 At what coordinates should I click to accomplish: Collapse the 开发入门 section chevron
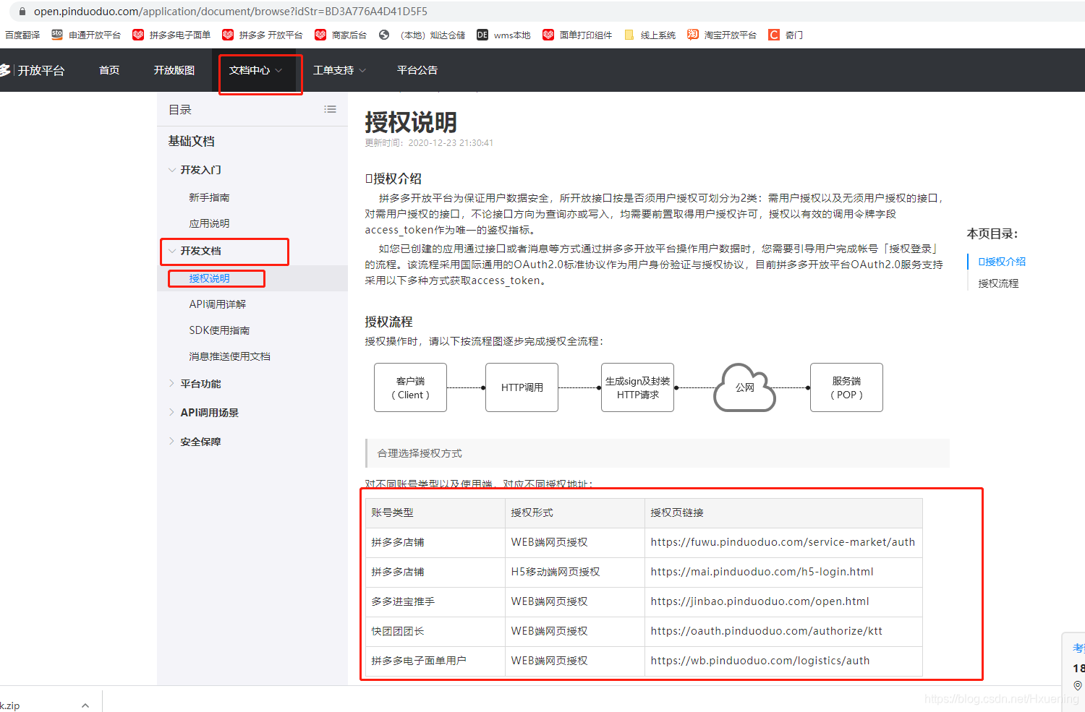point(172,170)
